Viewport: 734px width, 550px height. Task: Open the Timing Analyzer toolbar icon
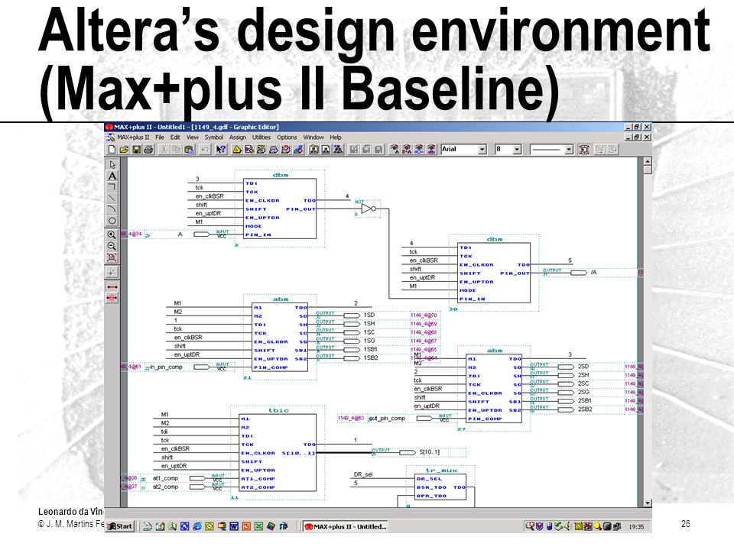tap(286, 150)
